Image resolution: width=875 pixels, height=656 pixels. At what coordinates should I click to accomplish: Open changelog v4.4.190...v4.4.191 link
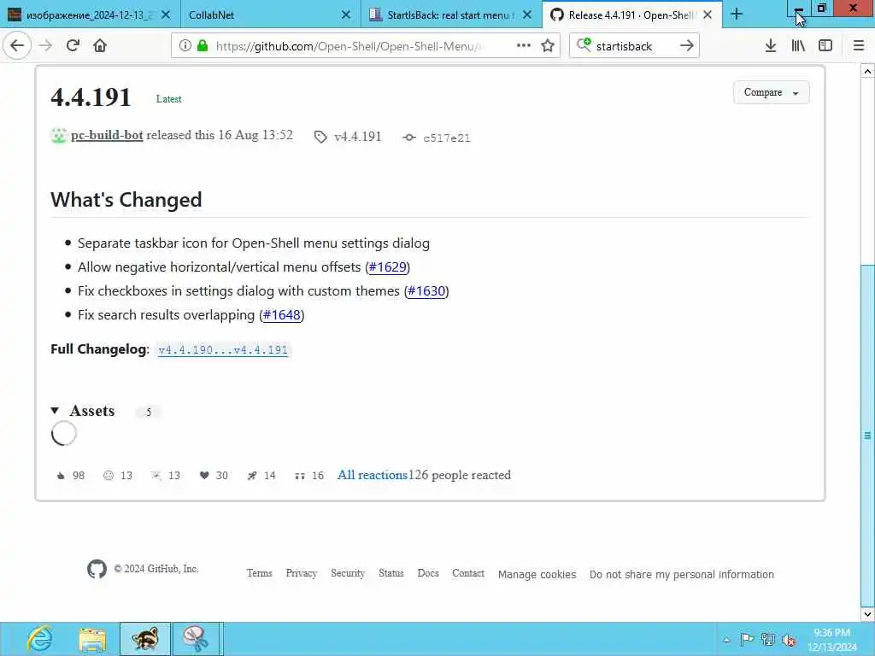[223, 349]
